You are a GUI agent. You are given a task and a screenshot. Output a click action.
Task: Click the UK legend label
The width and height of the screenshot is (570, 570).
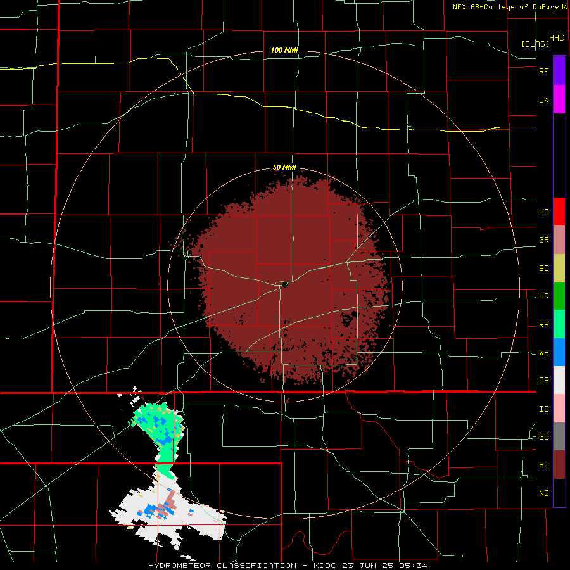(x=543, y=100)
